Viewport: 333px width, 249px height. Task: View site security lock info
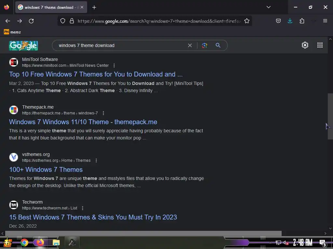coord(72,21)
